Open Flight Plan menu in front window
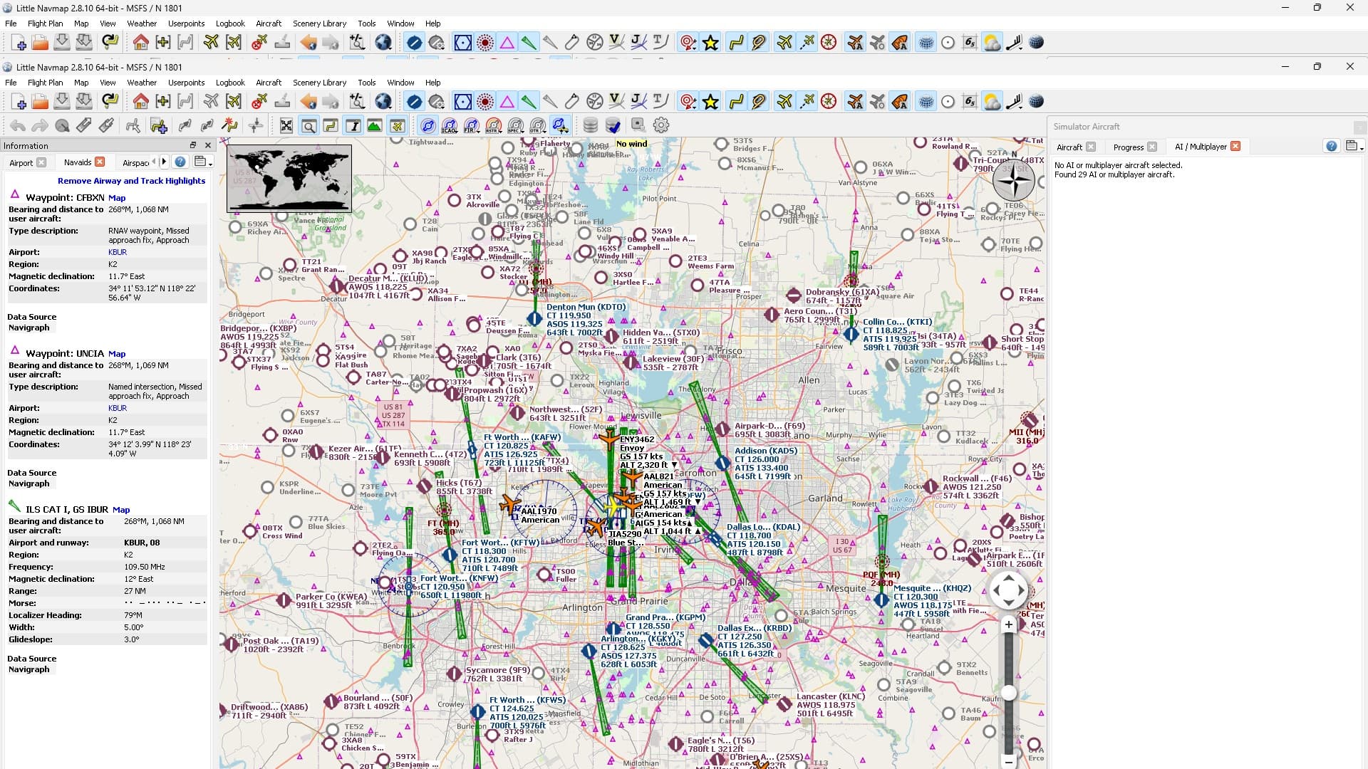This screenshot has width=1368, height=769. (45, 83)
